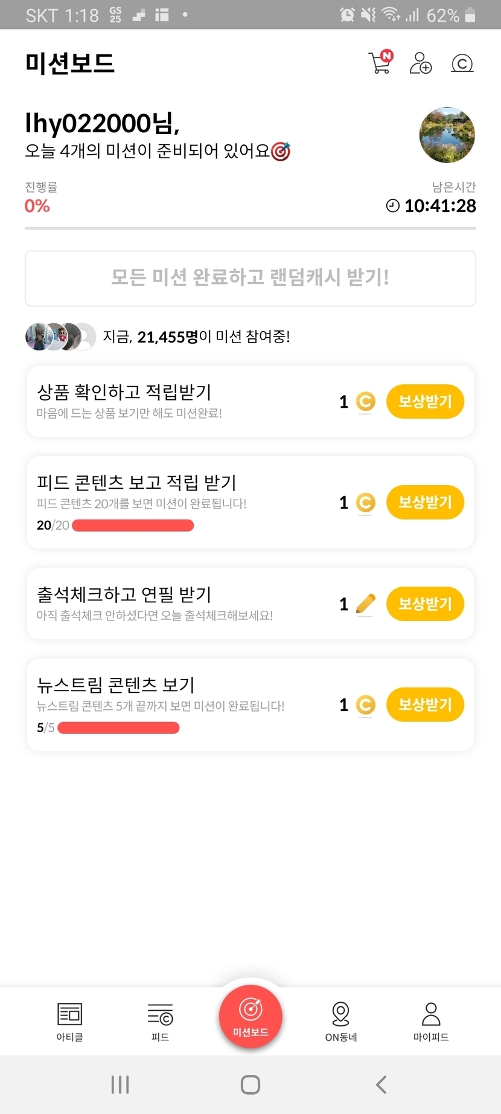Claim reward for 피드 콘텐츠 보고 적립 받기
This screenshot has height=1114, width=501.
pos(425,502)
